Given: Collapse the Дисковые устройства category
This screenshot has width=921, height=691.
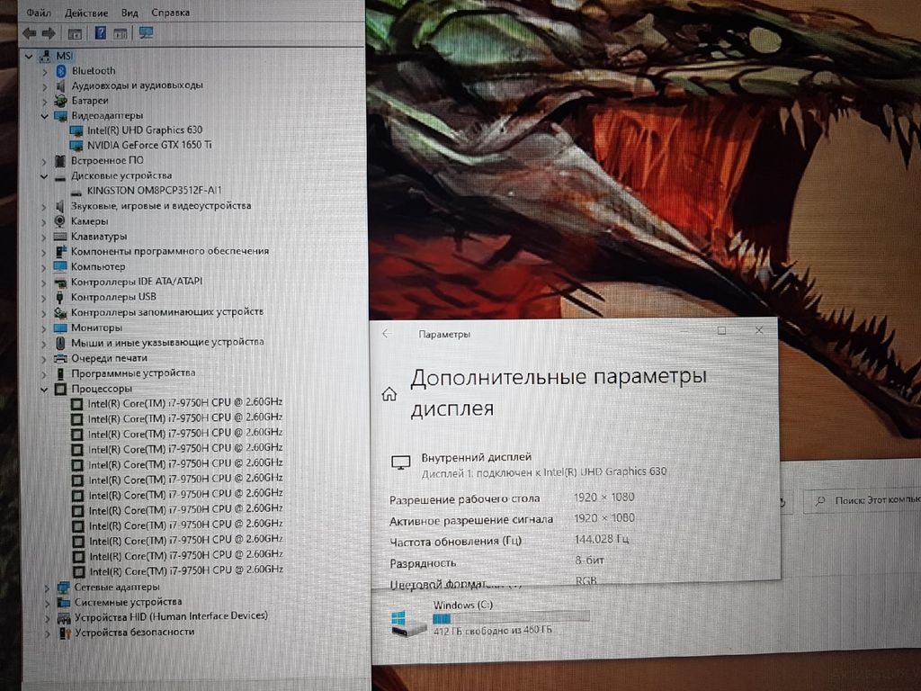Looking at the screenshot, I should coord(44,176).
